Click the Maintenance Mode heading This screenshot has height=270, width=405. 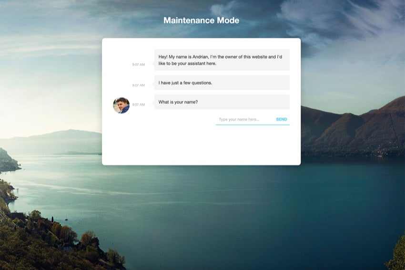tap(201, 21)
